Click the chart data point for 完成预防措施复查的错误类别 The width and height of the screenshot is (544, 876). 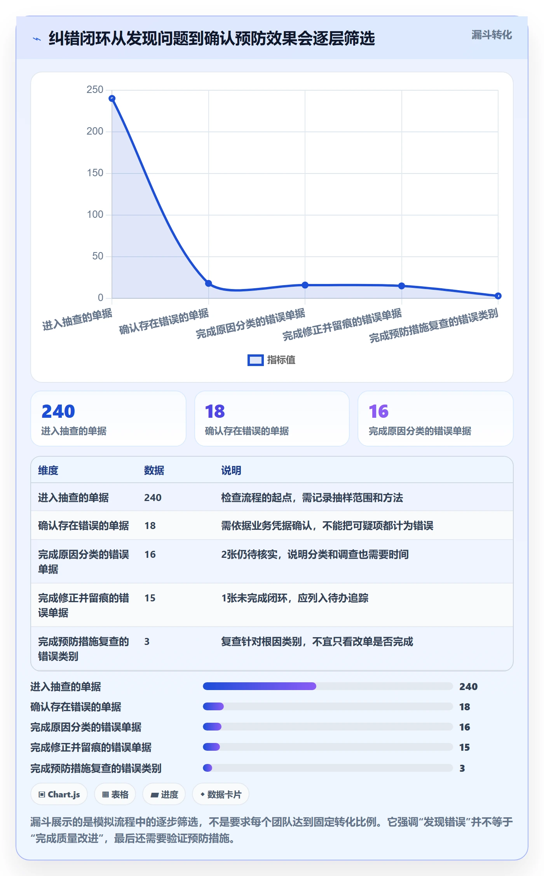pyautogui.click(x=498, y=296)
